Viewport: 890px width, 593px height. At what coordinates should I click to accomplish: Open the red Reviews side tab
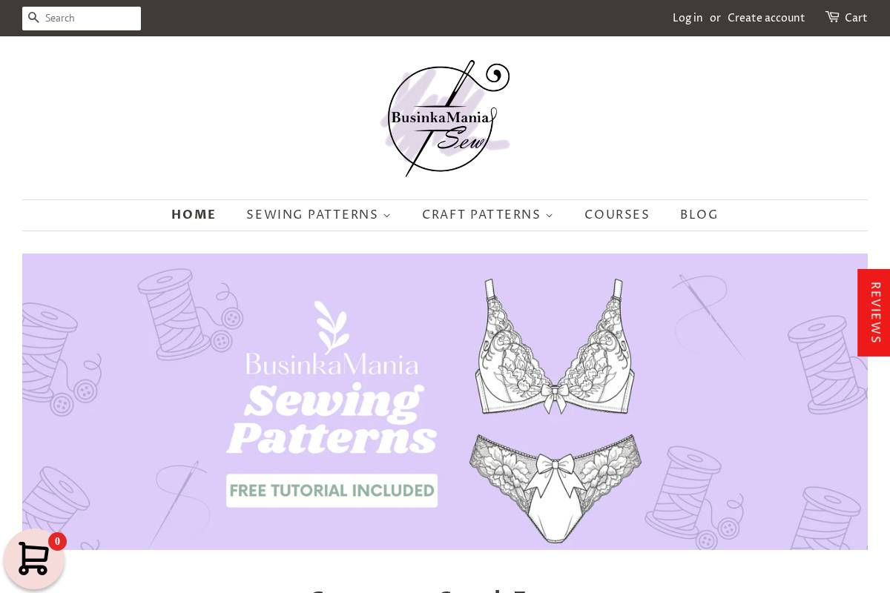(x=874, y=313)
